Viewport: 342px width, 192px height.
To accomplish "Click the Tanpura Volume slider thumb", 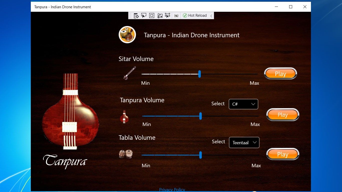I will point(201,116).
